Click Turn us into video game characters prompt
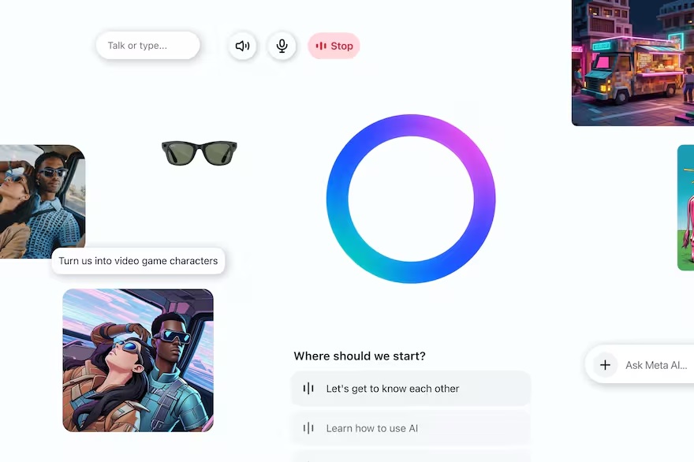Viewport: 694px width, 462px height. [138, 261]
